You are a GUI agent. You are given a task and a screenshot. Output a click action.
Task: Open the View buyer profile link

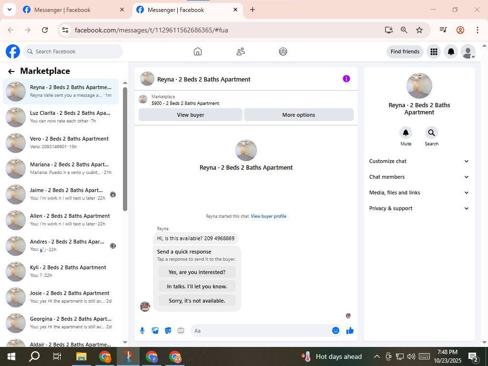coord(269,216)
